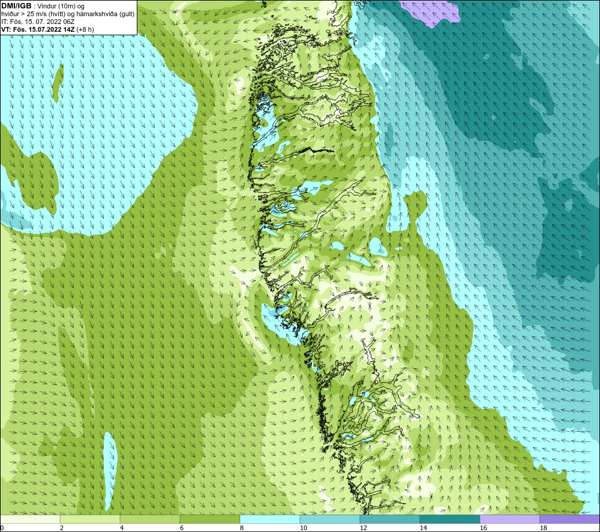This screenshot has width=600, height=532.
Task: Click the cyan 10–12 m/s legend swatch
Action: 330,519
